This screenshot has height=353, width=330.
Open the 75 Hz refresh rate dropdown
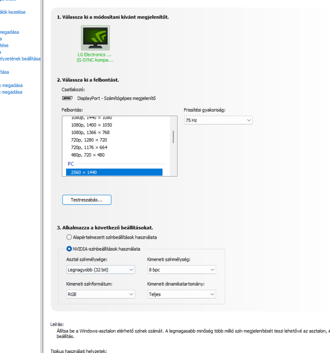pos(218,120)
